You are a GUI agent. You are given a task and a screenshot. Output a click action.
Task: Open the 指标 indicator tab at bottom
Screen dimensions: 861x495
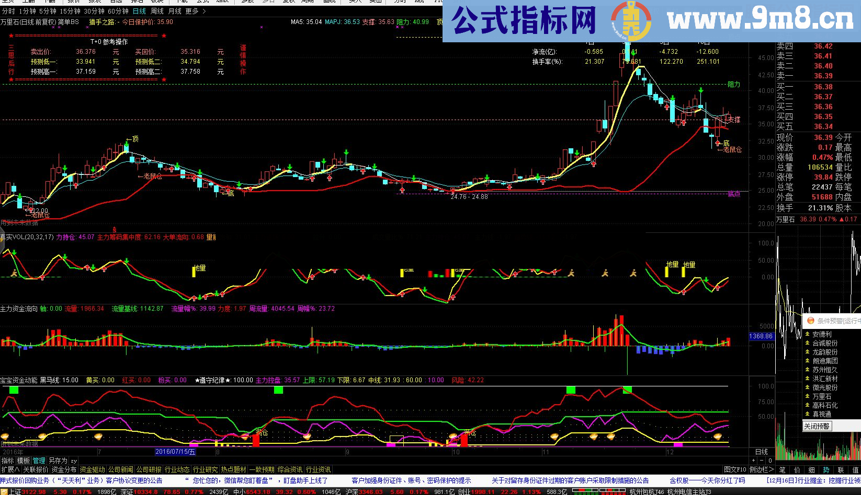[x=8, y=461]
